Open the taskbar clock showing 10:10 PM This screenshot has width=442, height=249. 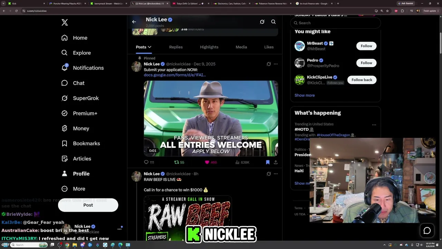click(430, 245)
